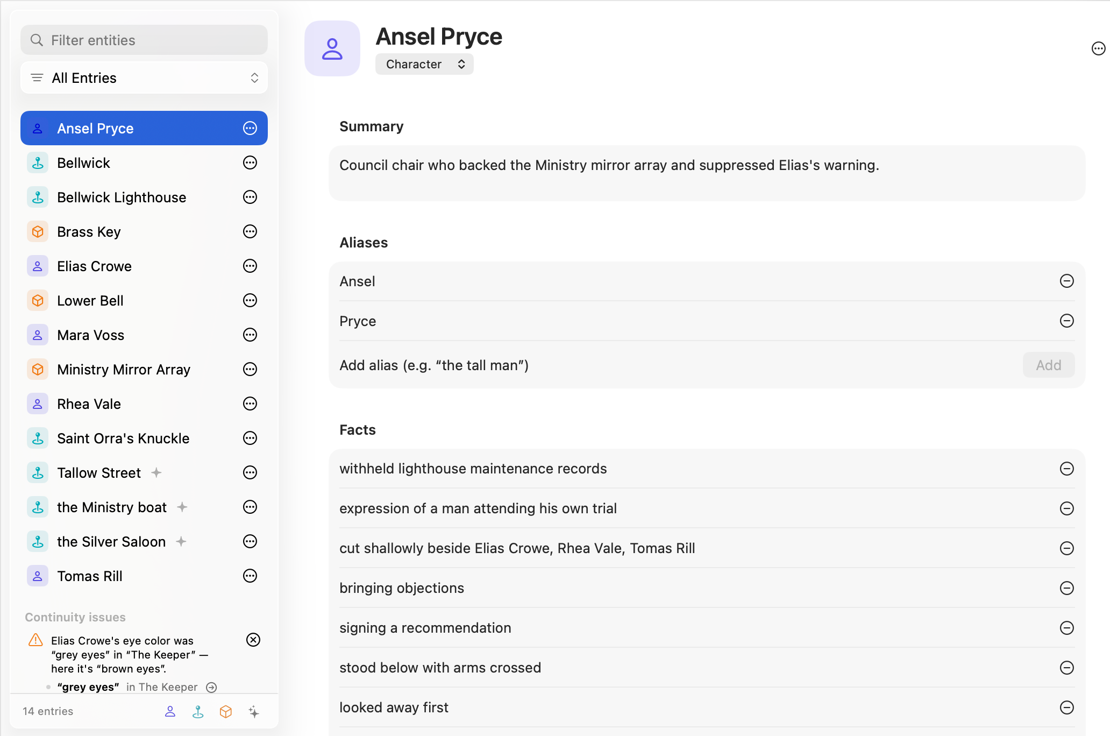Select the Tallow Street entry
Screen dimensions: 1110x736
[x=144, y=472]
